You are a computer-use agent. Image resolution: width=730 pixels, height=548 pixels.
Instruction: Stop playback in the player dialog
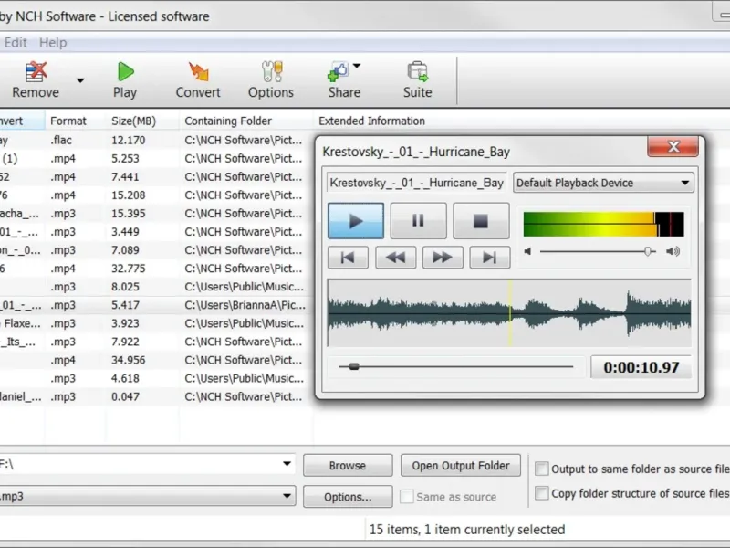click(x=481, y=220)
